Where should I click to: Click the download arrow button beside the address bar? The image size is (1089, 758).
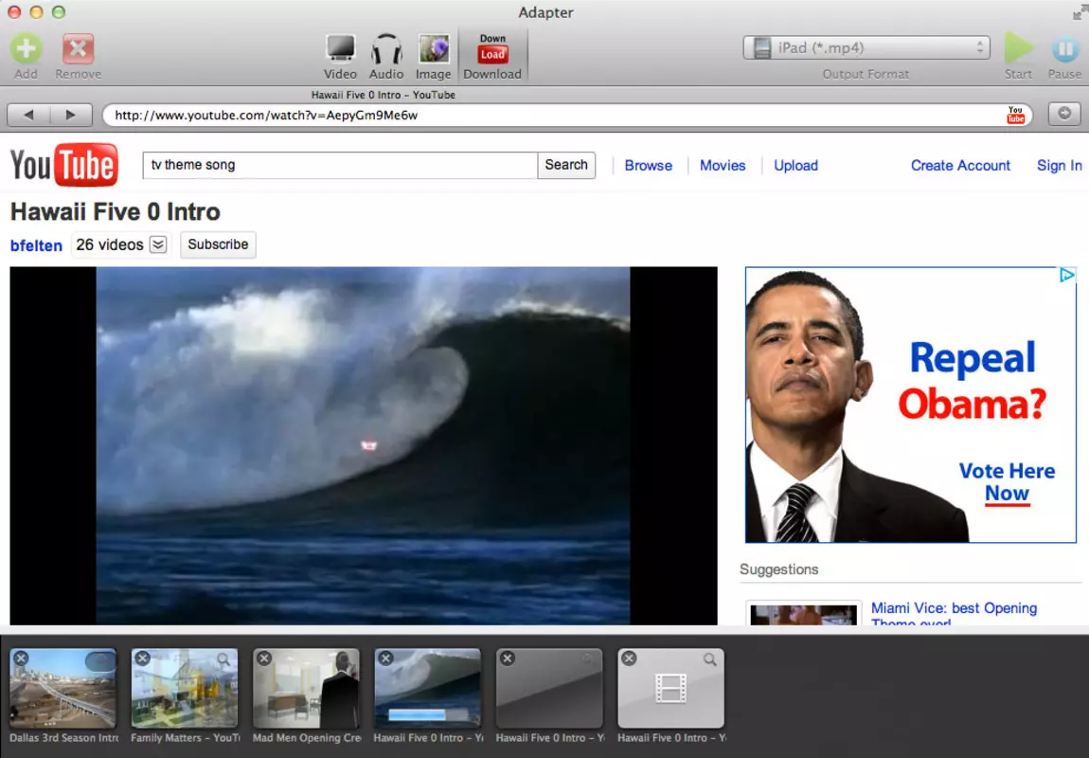(1064, 114)
